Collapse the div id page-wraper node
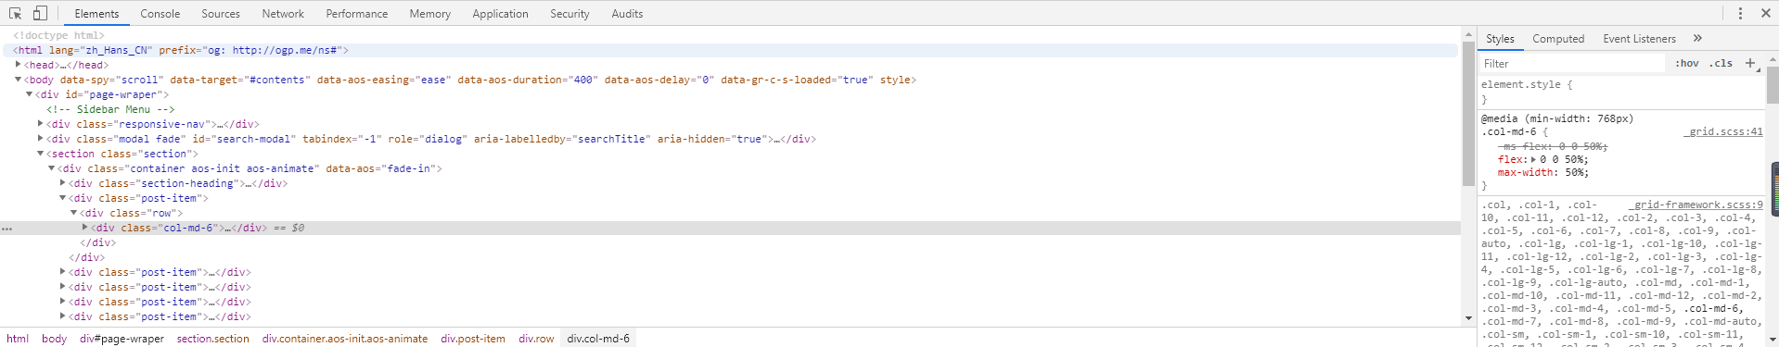Screen dimensions: 1779x347 coord(29,94)
